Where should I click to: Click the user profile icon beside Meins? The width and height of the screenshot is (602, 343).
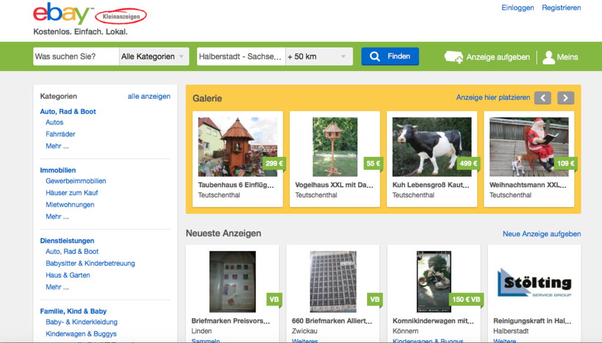tap(549, 57)
